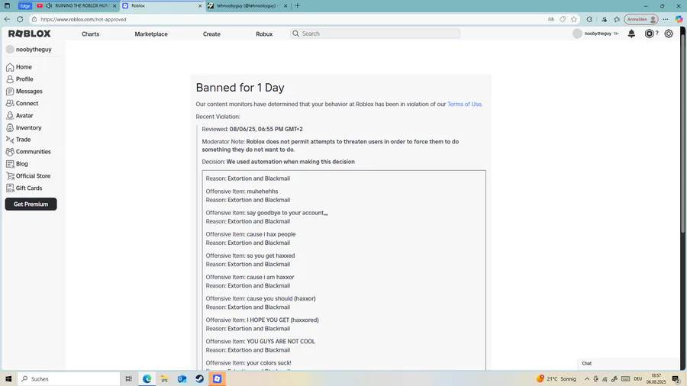Click the Official Store cart icon
This screenshot has width=687, height=386.
10,176
